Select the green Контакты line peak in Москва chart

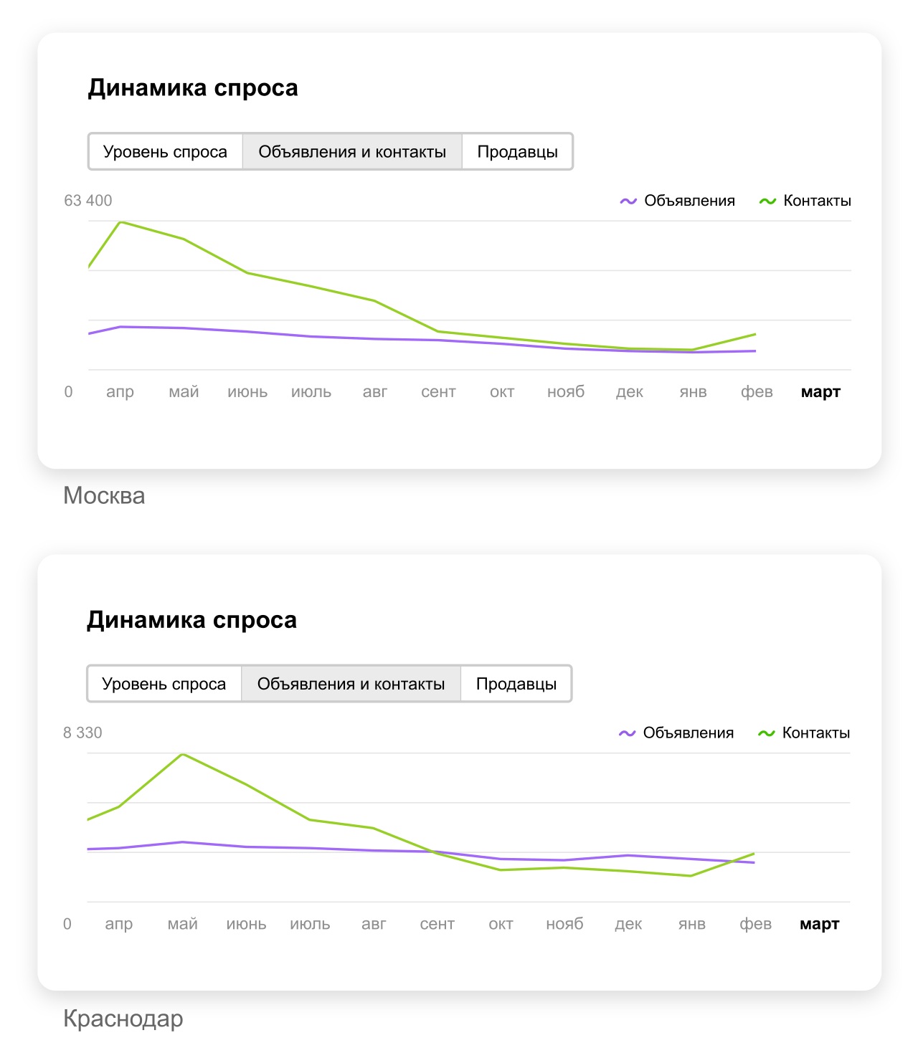tap(120, 222)
